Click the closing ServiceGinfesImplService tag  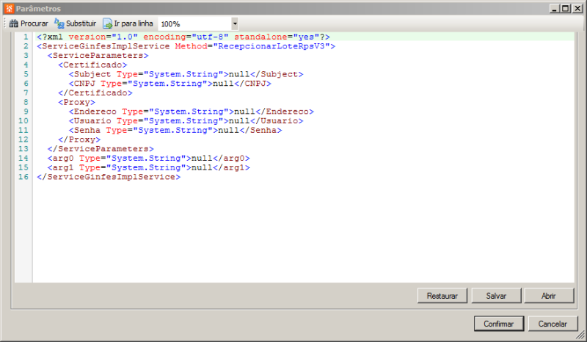(x=109, y=177)
